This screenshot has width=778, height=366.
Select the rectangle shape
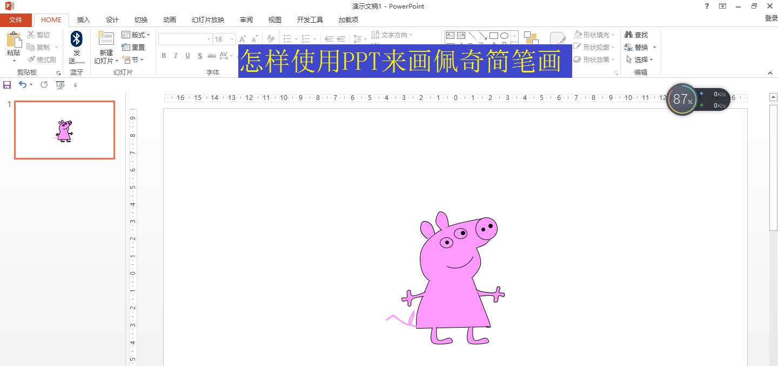coord(493,36)
